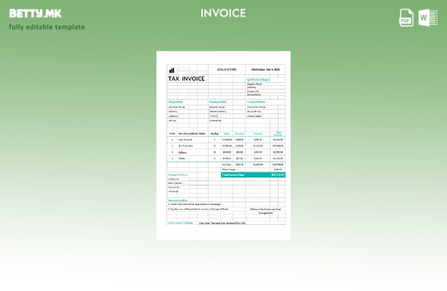Click the Transport Details section header
This screenshot has width=447, height=291.
point(257,102)
